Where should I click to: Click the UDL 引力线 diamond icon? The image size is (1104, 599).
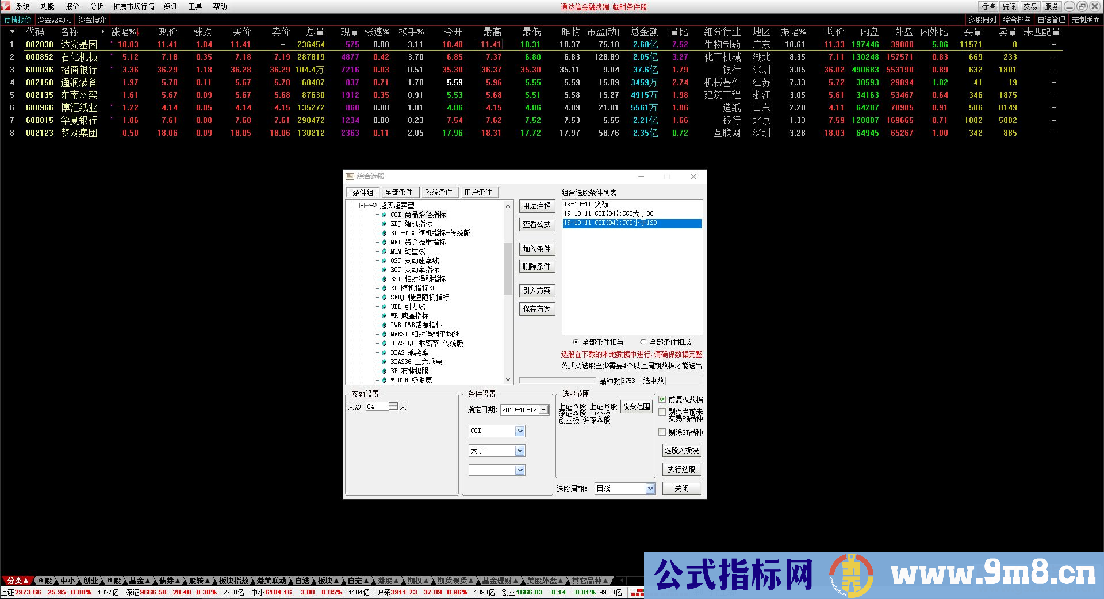(384, 306)
